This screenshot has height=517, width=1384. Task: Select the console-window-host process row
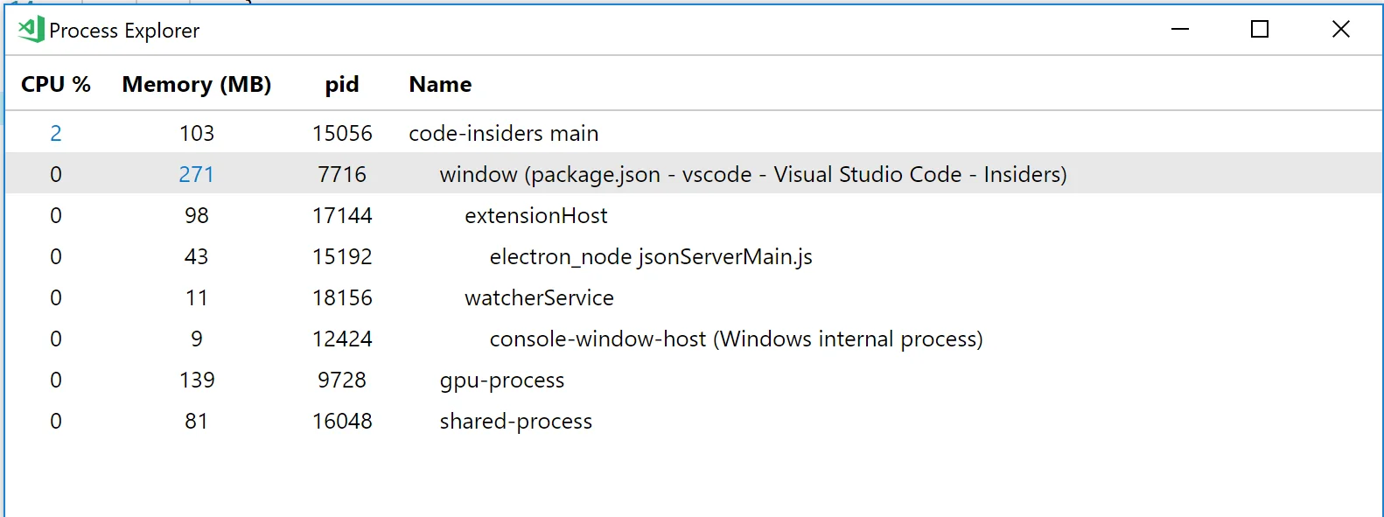click(x=694, y=339)
